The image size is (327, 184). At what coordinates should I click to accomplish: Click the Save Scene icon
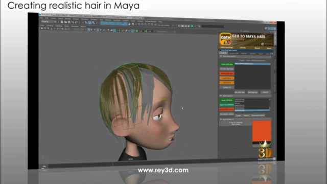69,22
